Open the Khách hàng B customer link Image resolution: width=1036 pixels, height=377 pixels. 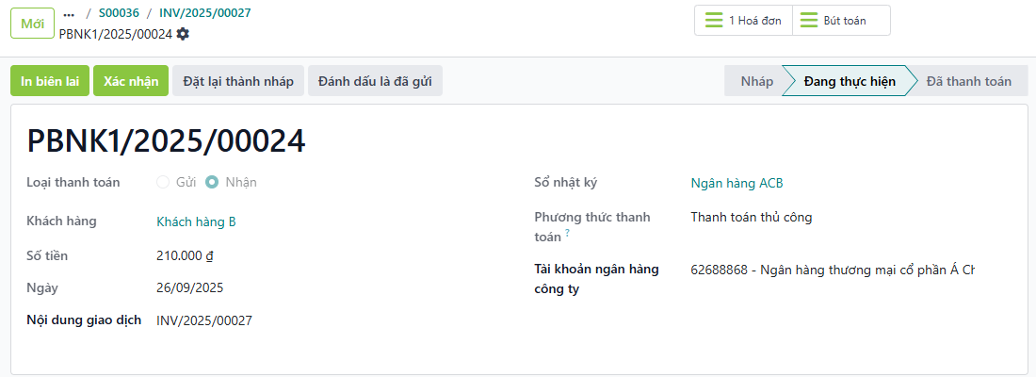pos(196,221)
